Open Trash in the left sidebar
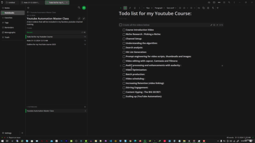Image resolution: width=255 pixels, height=143 pixels. pyautogui.click(x=12, y=37)
